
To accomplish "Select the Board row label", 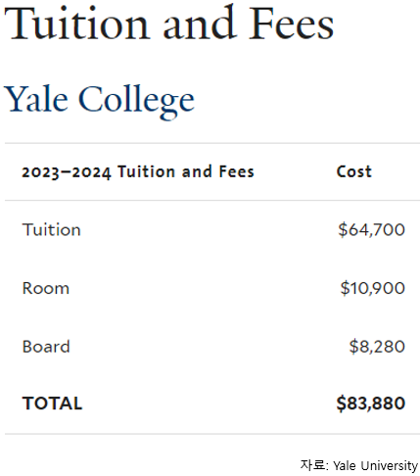I will [x=46, y=347].
